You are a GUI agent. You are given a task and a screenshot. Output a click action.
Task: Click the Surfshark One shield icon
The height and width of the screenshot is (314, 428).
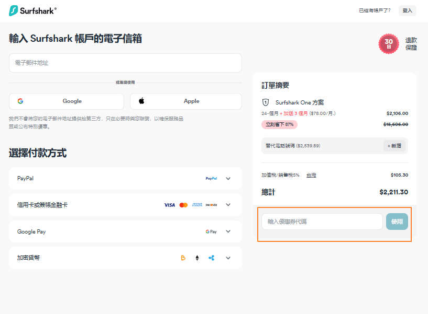click(x=266, y=103)
